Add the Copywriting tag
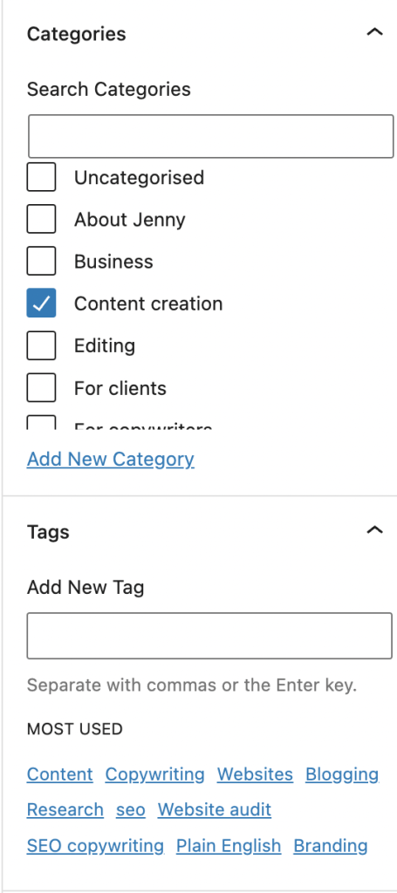397x893 pixels. click(155, 774)
